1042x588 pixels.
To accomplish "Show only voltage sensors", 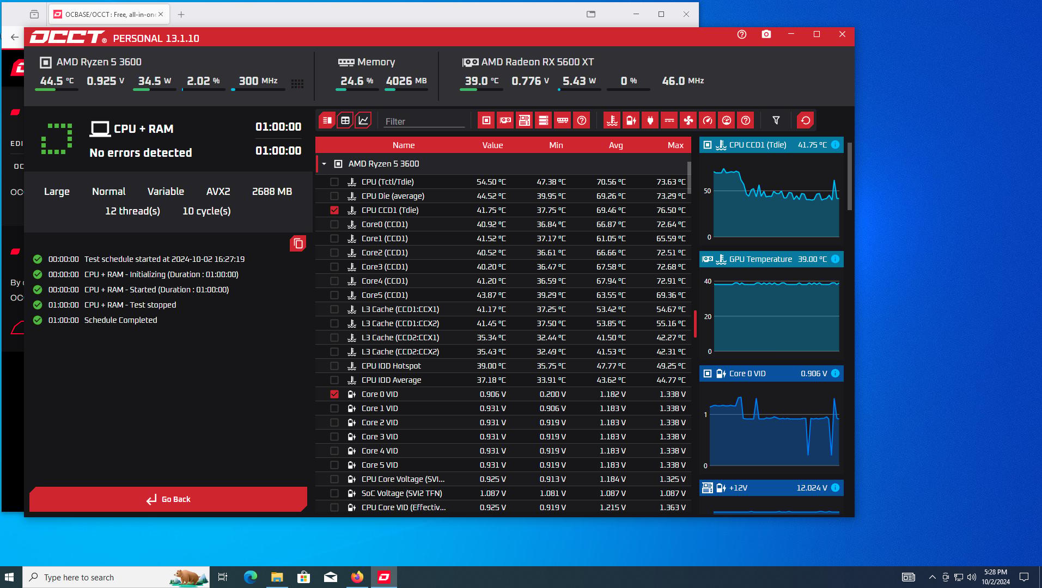I will pos(631,120).
